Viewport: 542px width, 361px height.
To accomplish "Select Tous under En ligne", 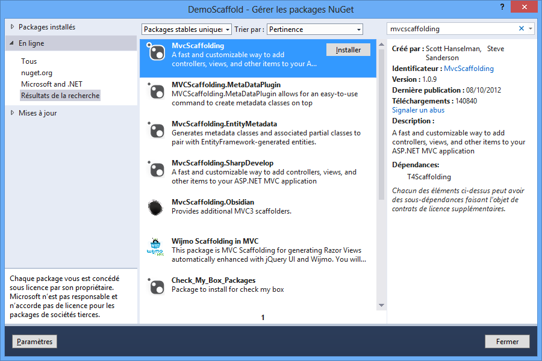I will coord(29,61).
